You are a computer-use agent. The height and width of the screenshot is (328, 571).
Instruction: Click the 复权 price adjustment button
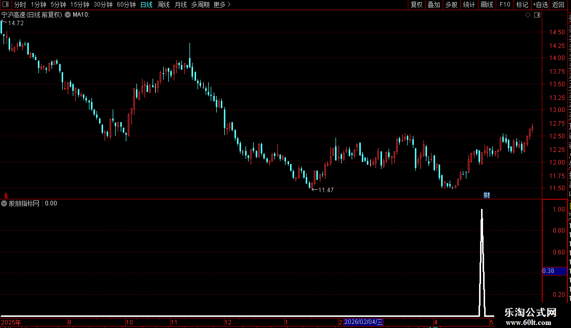(x=416, y=5)
